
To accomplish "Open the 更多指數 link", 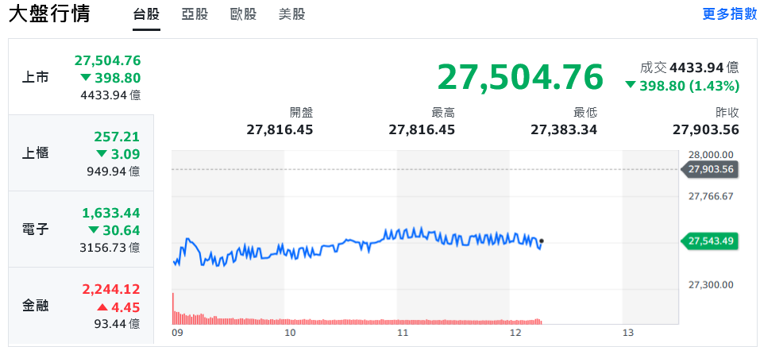I will tap(729, 14).
